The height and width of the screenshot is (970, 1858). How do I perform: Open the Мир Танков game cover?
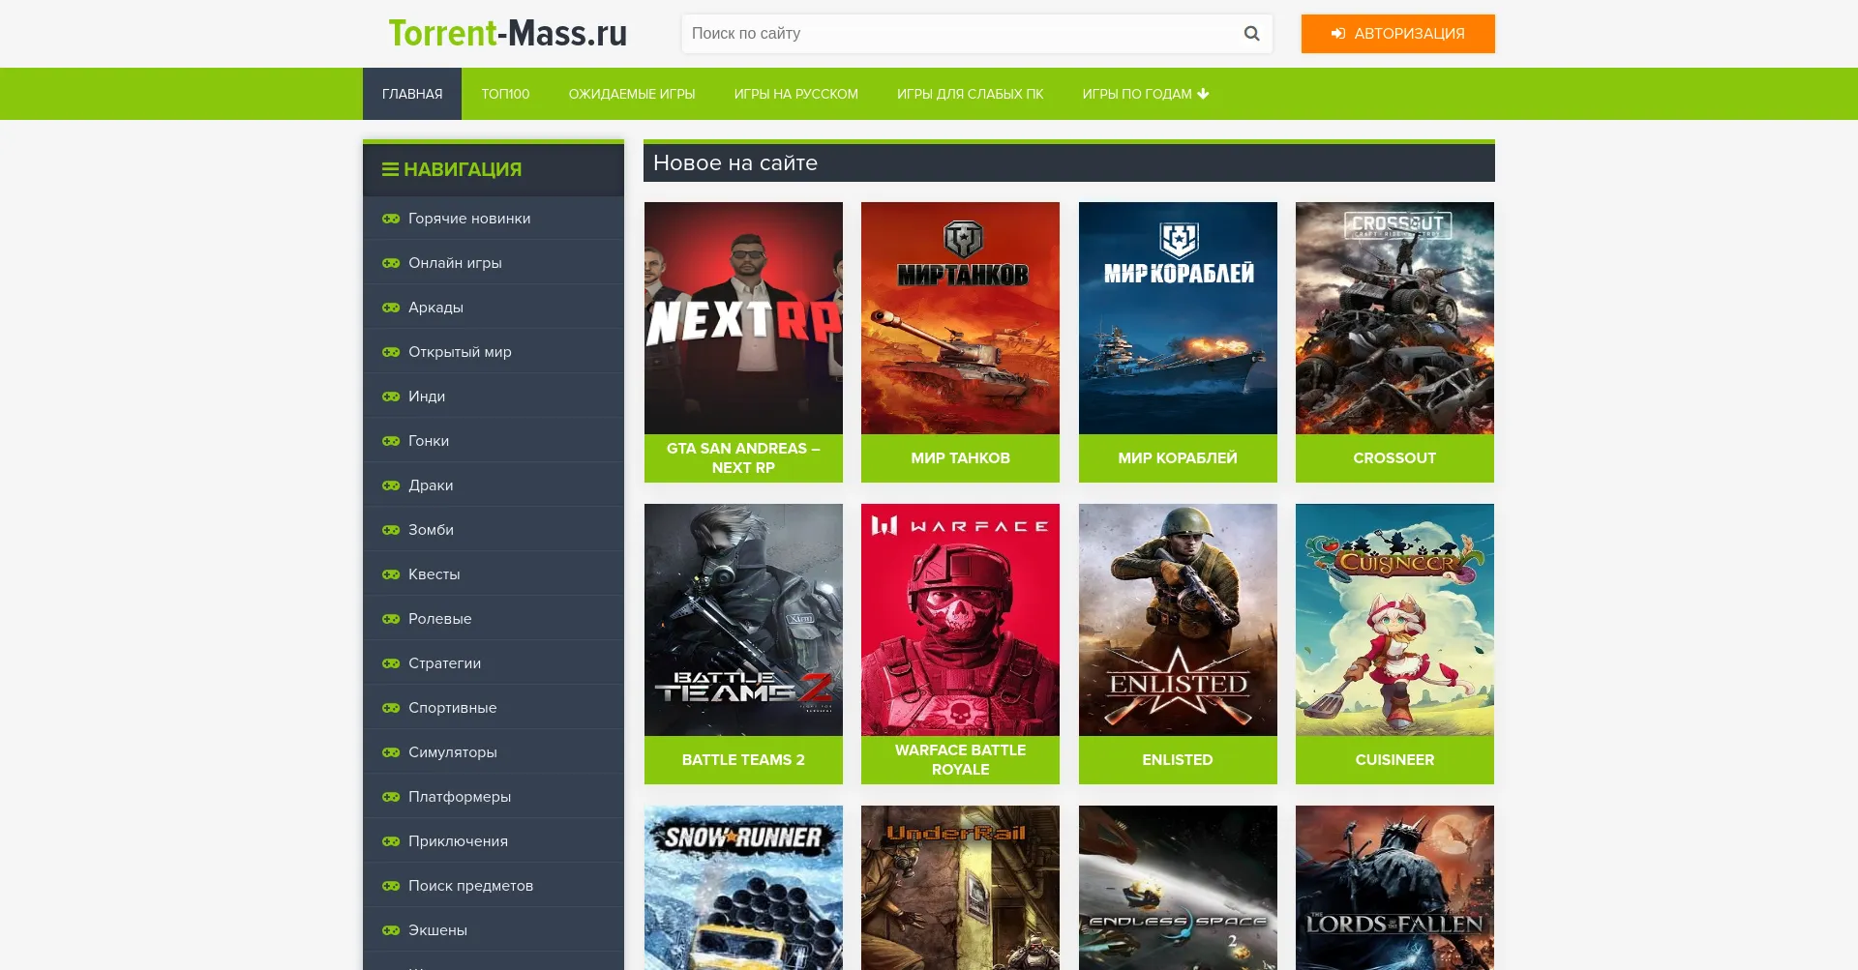[x=960, y=318]
